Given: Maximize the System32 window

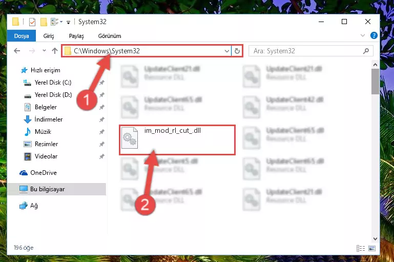Looking at the screenshot, I should [344, 22].
